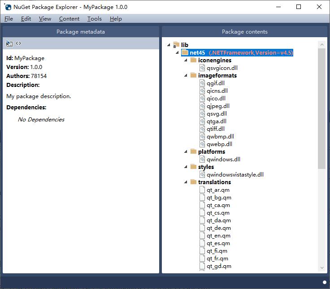Click the 'My package description.' text

pyautogui.click(x=39, y=96)
